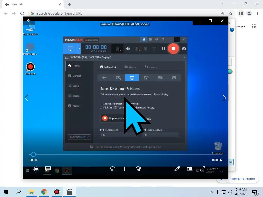Image resolution: width=263 pixels, height=197 pixels.
Task: Click the Recycle Bin icon in the video
Action: click(x=218, y=148)
